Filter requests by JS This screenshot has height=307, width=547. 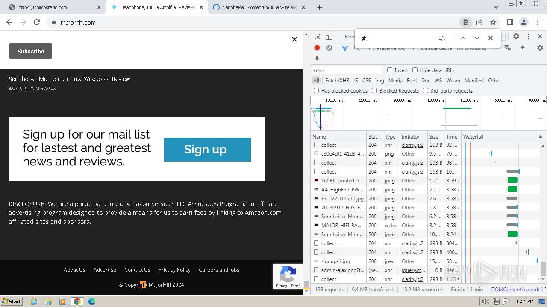(x=356, y=80)
